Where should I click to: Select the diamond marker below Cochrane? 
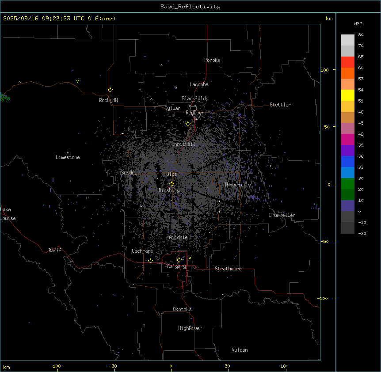[x=150, y=261]
